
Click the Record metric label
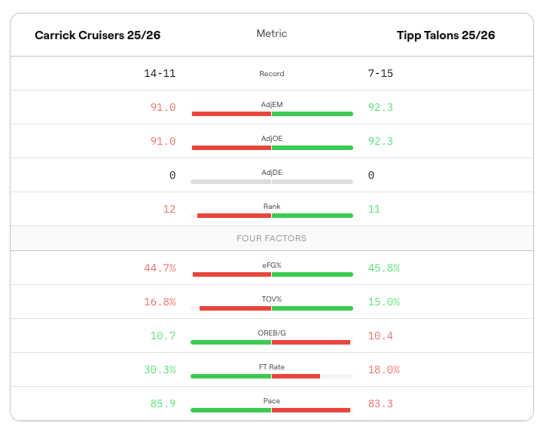[x=271, y=74]
